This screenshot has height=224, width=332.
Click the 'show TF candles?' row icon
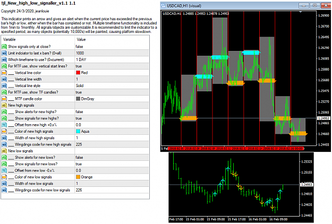[x=4, y=92]
